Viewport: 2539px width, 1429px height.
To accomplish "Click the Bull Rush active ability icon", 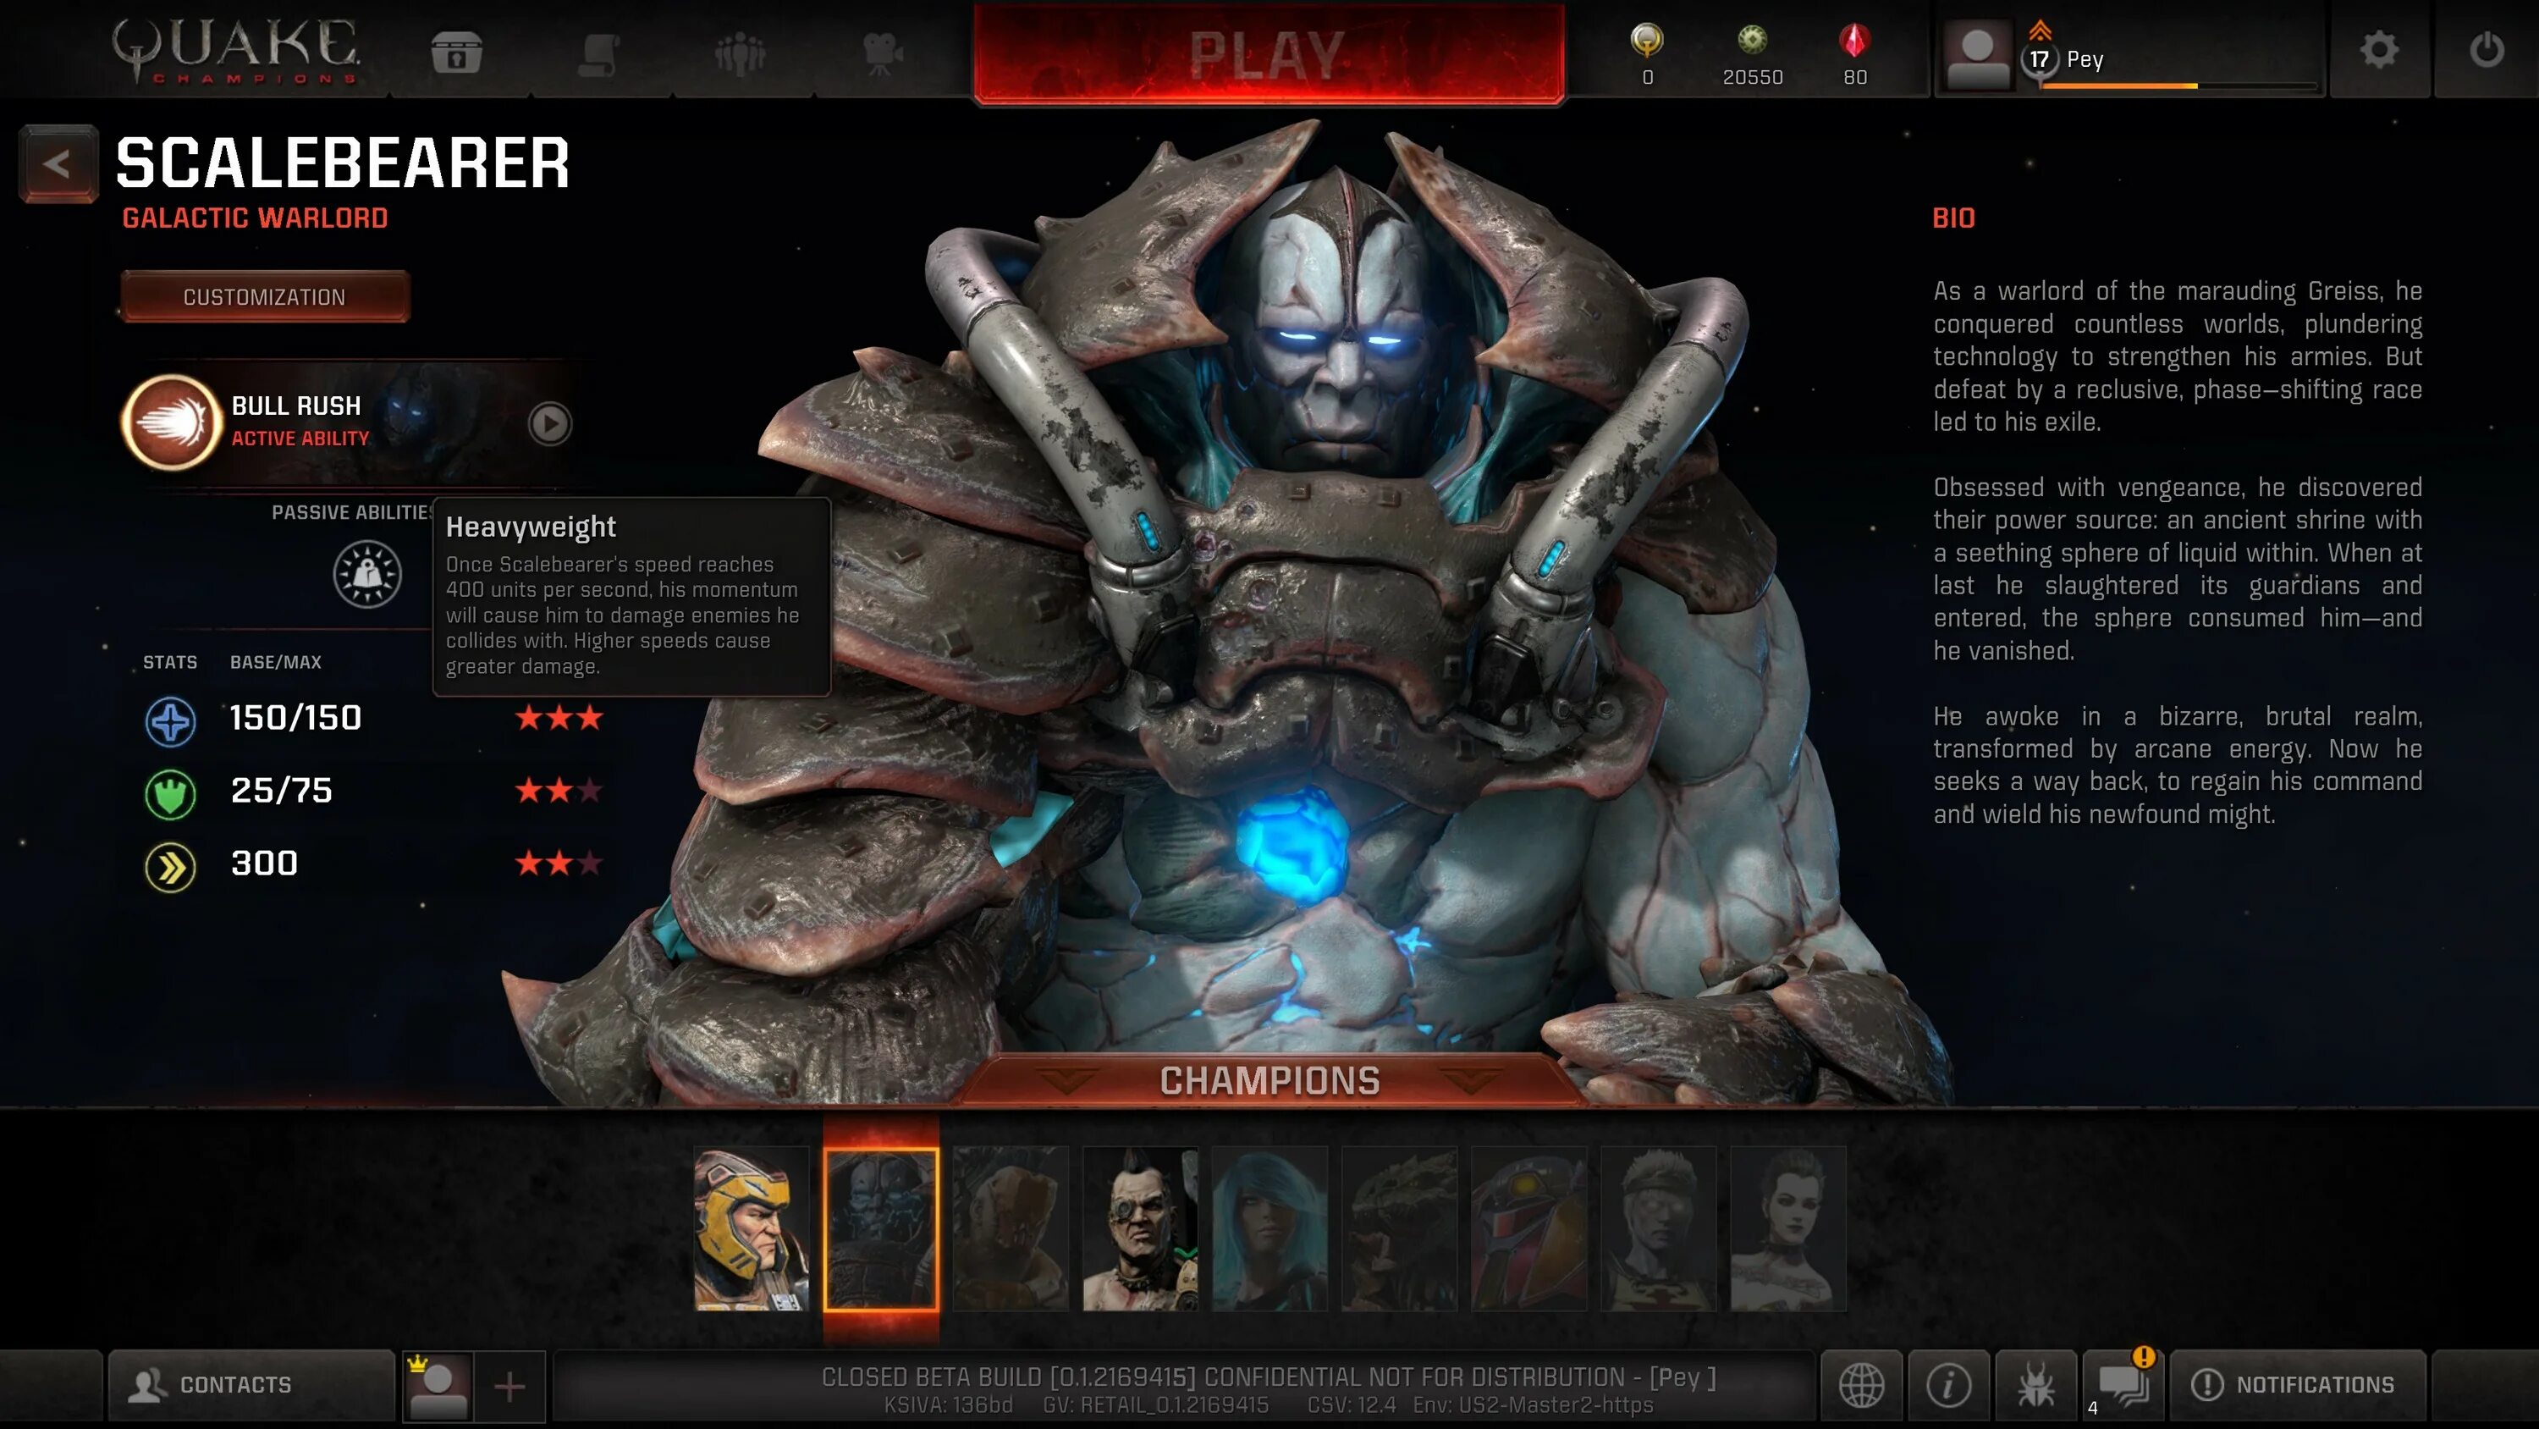I will (x=168, y=419).
